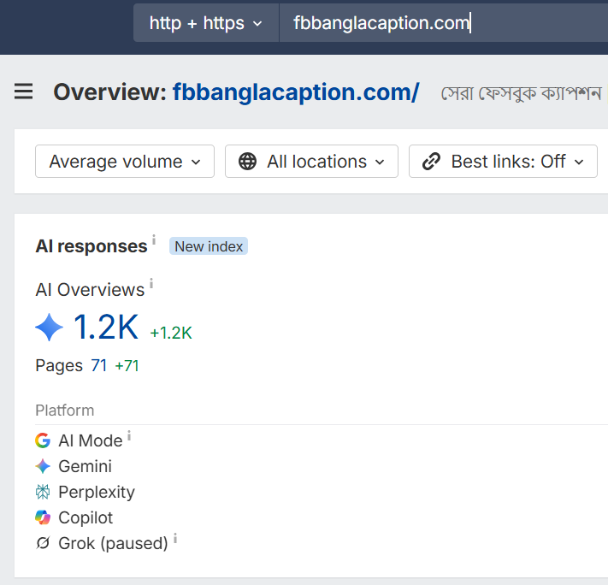
Task: Open the fbbanglacaption.com/ overview link
Action: (296, 92)
